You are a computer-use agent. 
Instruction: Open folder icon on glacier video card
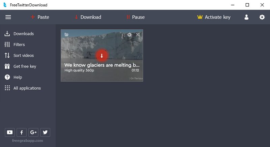tap(66, 34)
